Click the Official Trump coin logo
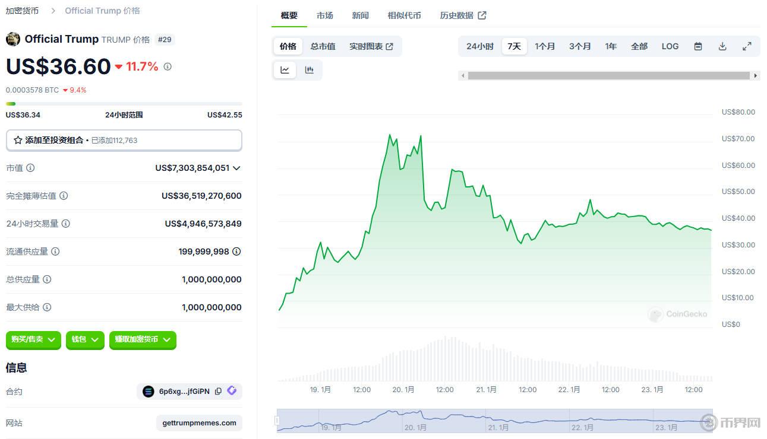This screenshot has width=767, height=439. [13, 39]
